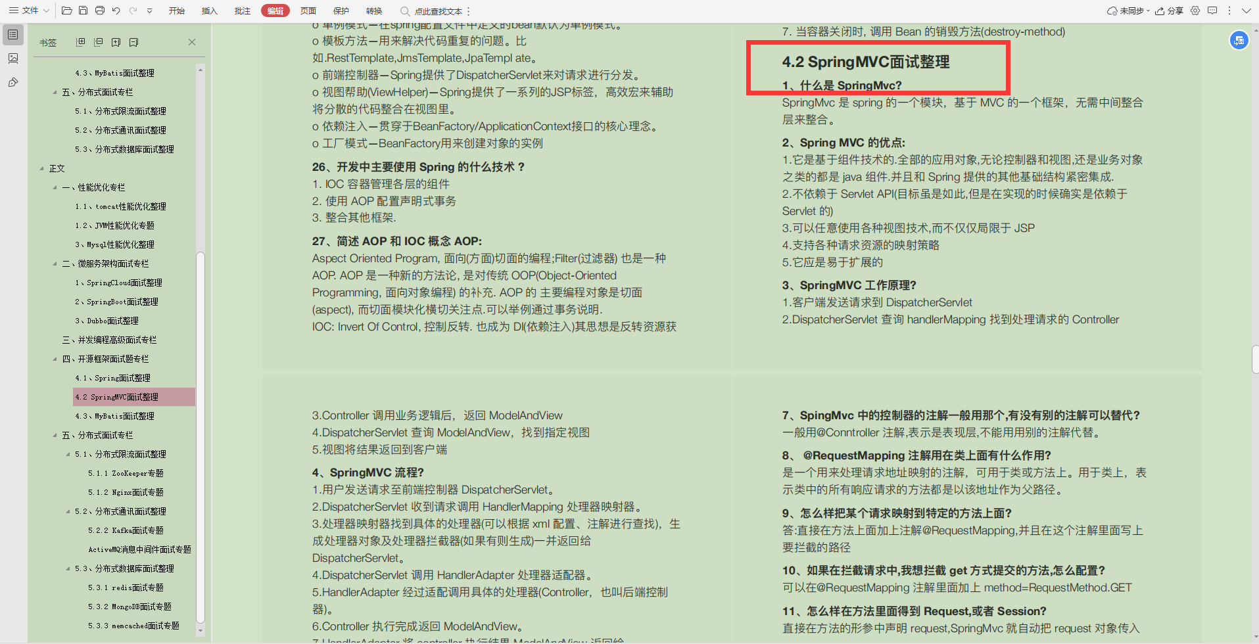Open the bookmarks panel sidebar icon
Screen dimensions: 1259x644
point(13,34)
